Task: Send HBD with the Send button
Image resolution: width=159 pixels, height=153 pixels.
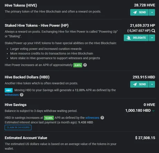Action: 139,84
